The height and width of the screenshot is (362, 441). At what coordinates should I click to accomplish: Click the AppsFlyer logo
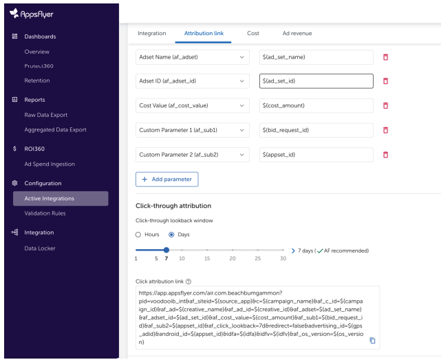pyautogui.click(x=31, y=14)
